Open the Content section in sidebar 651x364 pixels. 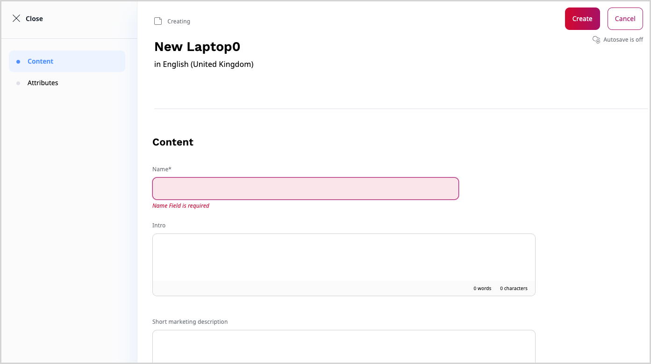pyautogui.click(x=41, y=61)
